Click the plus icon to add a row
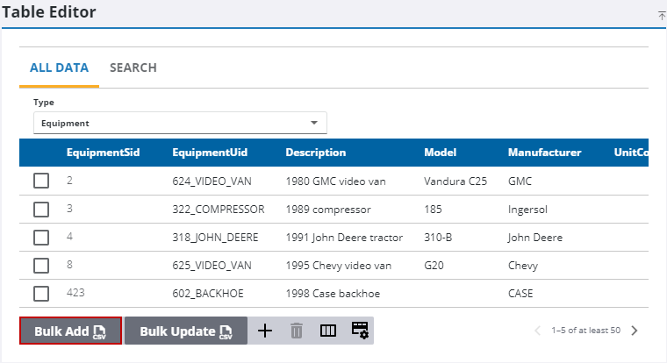 (266, 331)
